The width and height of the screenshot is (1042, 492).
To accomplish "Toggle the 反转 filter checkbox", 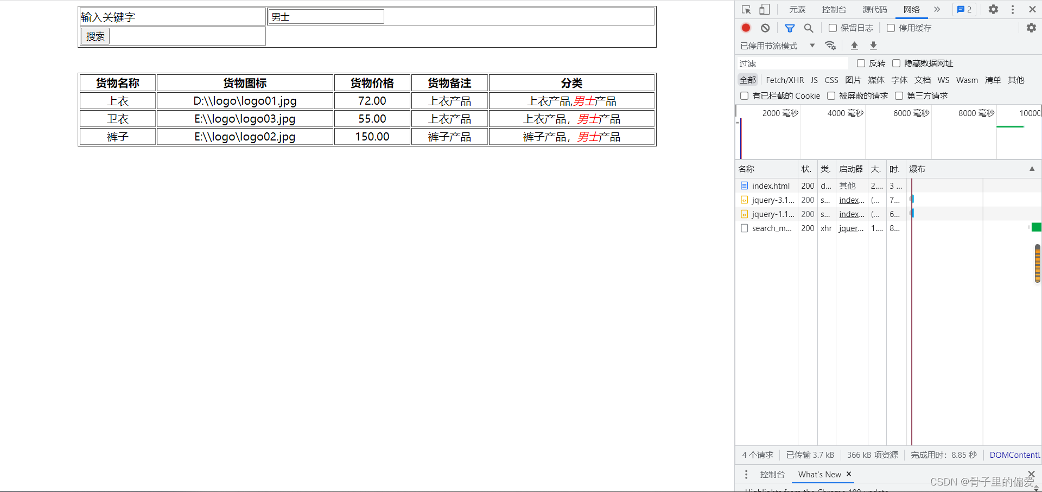I will (861, 63).
